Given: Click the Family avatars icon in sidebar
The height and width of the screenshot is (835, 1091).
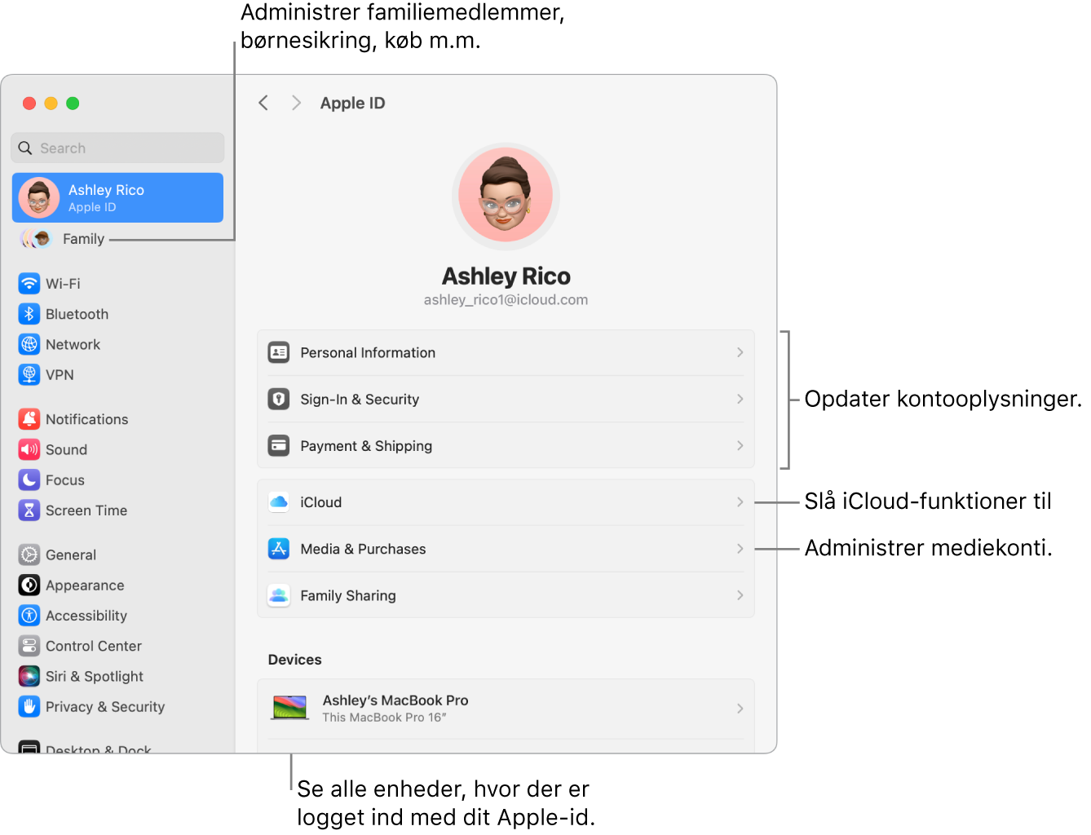Looking at the screenshot, I should [x=36, y=239].
